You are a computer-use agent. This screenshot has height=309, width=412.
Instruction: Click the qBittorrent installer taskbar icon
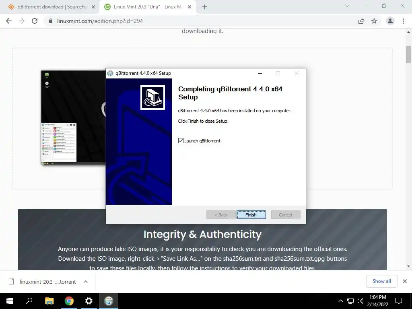[x=109, y=301]
